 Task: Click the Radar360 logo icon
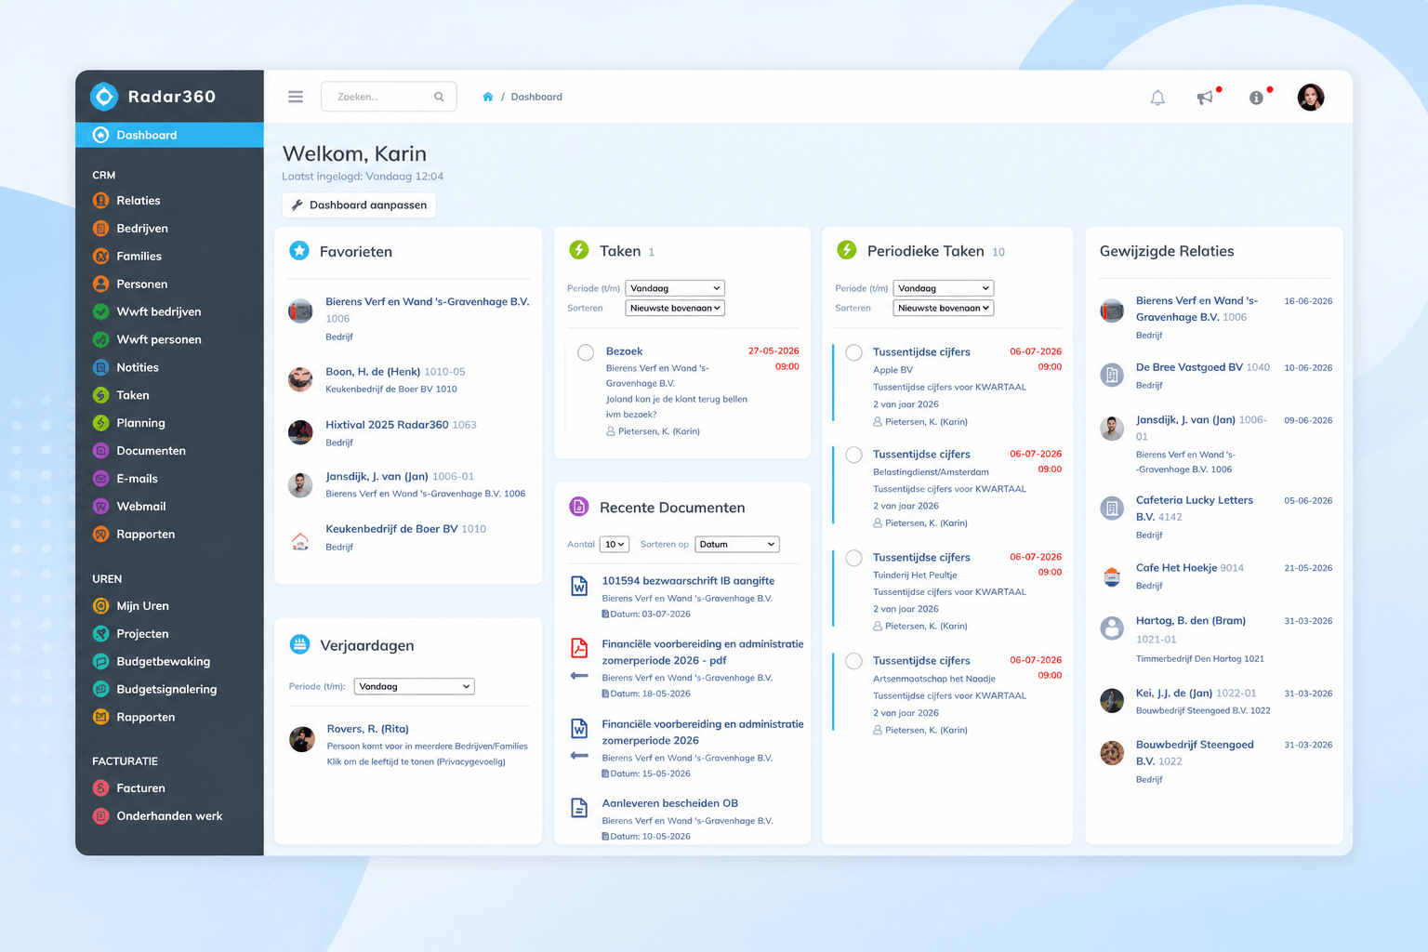point(104,96)
